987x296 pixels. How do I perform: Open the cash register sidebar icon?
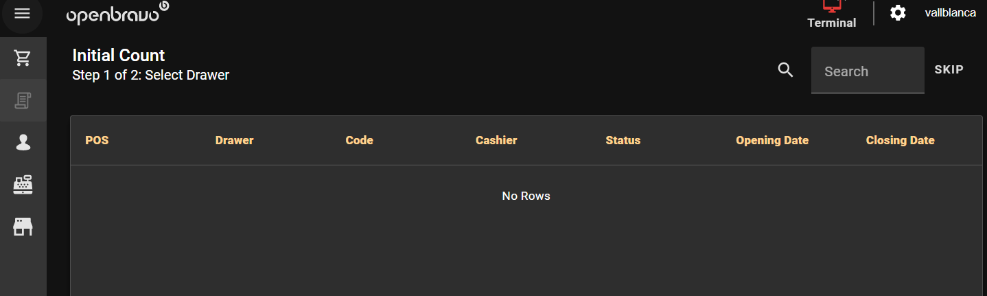(23, 184)
